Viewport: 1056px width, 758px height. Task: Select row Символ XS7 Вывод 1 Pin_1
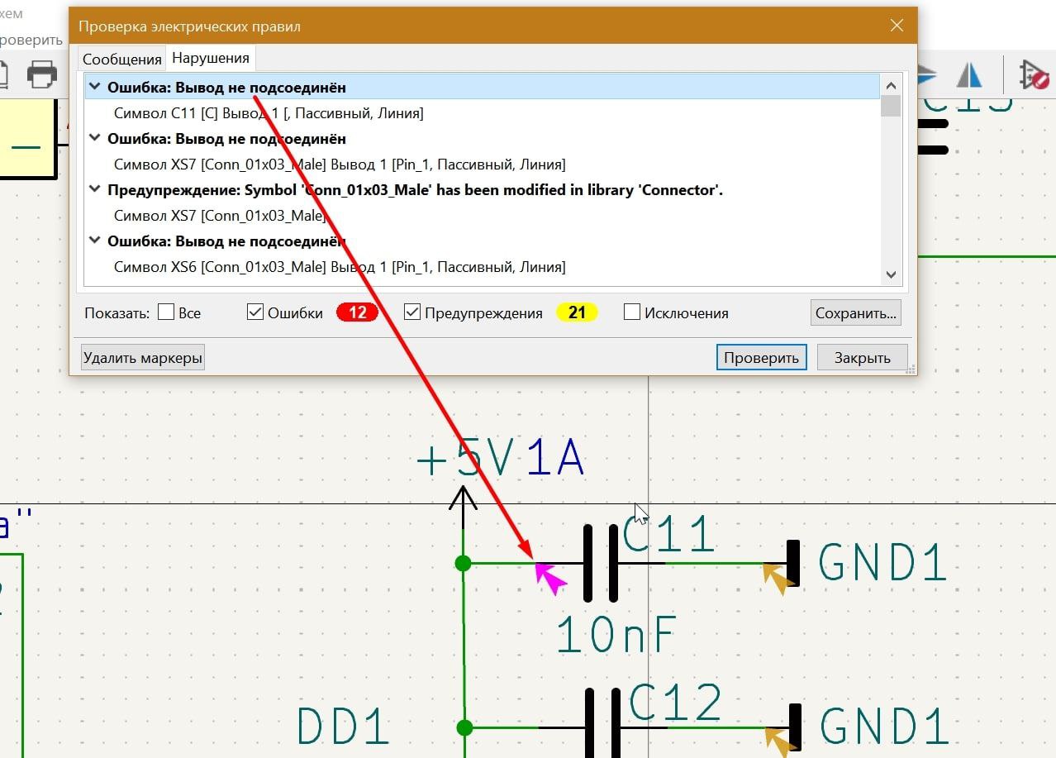point(483,164)
